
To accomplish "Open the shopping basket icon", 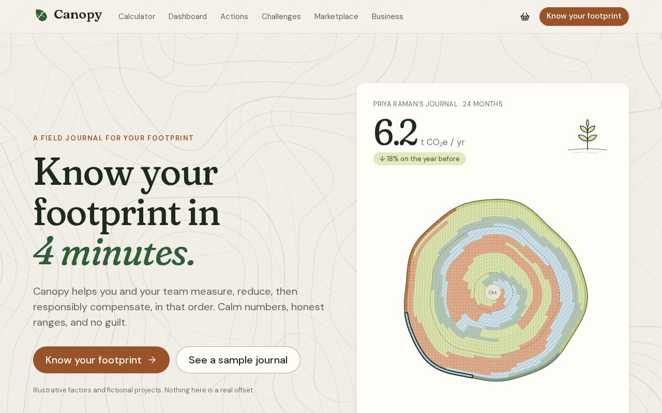I will pyautogui.click(x=525, y=17).
